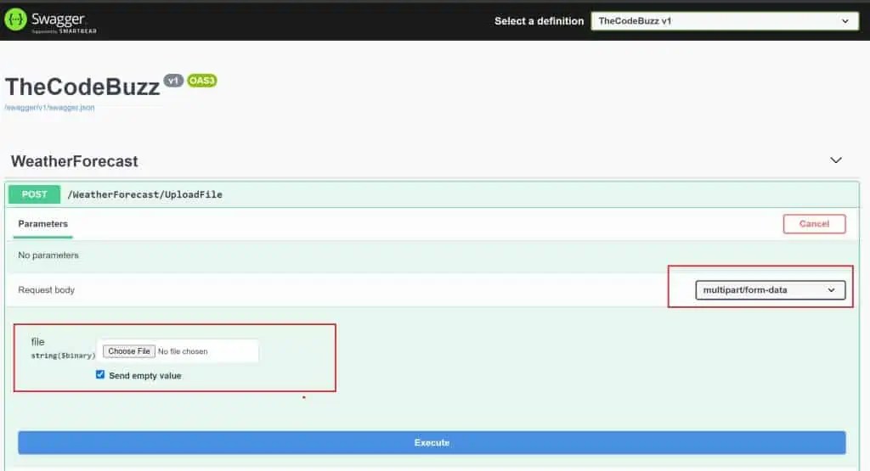The image size is (870, 471).
Task: Click the No parameters text
Action: 48,255
